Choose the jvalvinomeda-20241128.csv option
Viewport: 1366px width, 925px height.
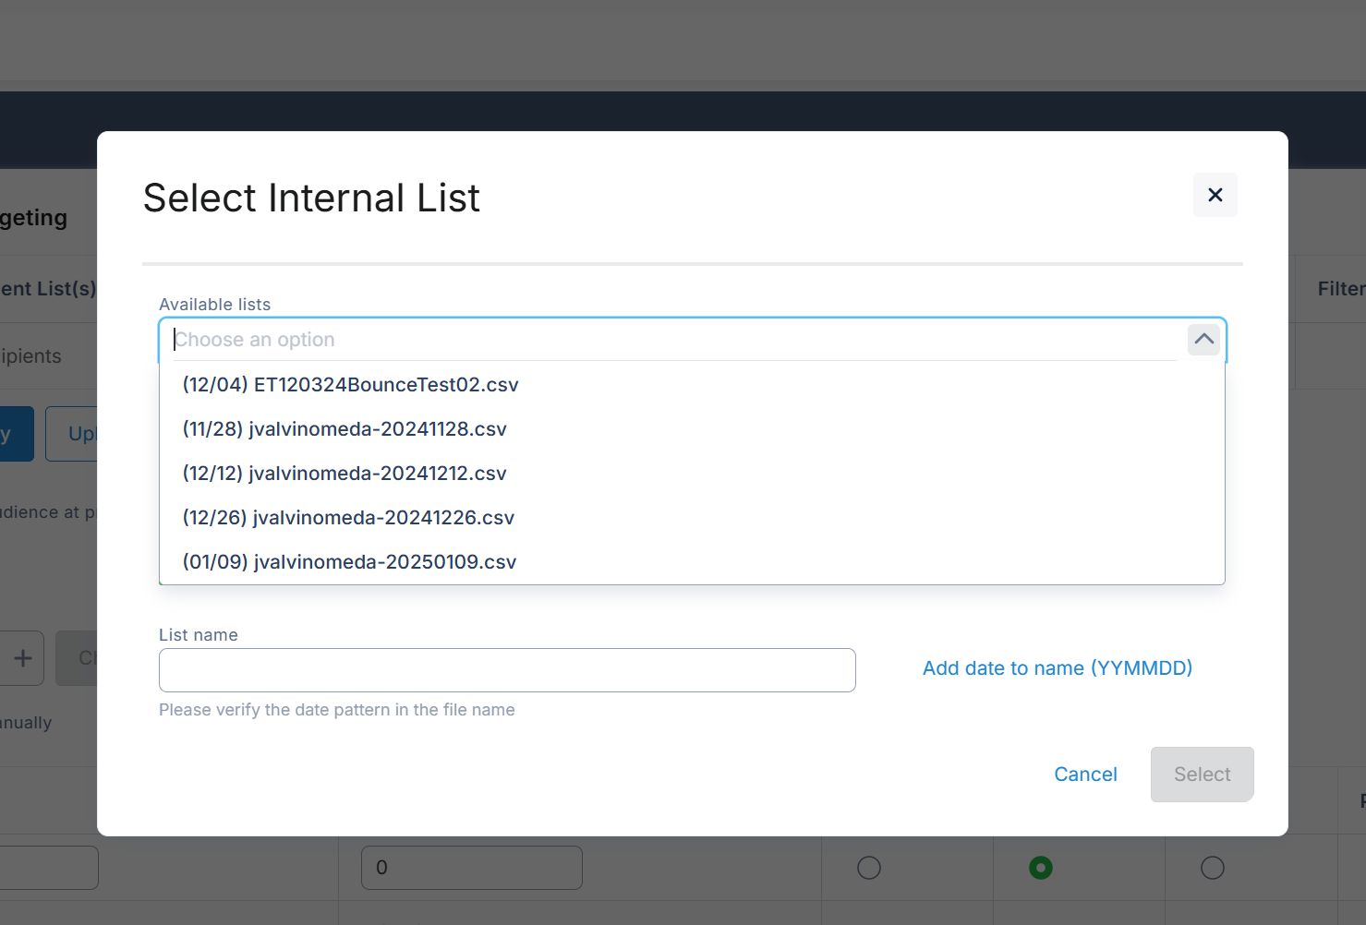click(345, 429)
